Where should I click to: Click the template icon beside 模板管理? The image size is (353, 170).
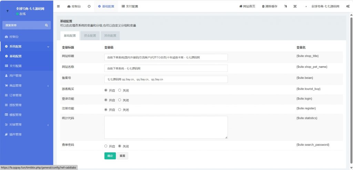(6, 115)
